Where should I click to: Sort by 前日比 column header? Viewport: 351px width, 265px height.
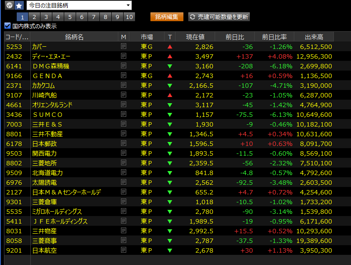point(234,37)
